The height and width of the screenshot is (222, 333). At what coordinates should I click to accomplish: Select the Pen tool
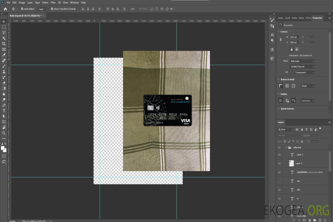coord(4,105)
